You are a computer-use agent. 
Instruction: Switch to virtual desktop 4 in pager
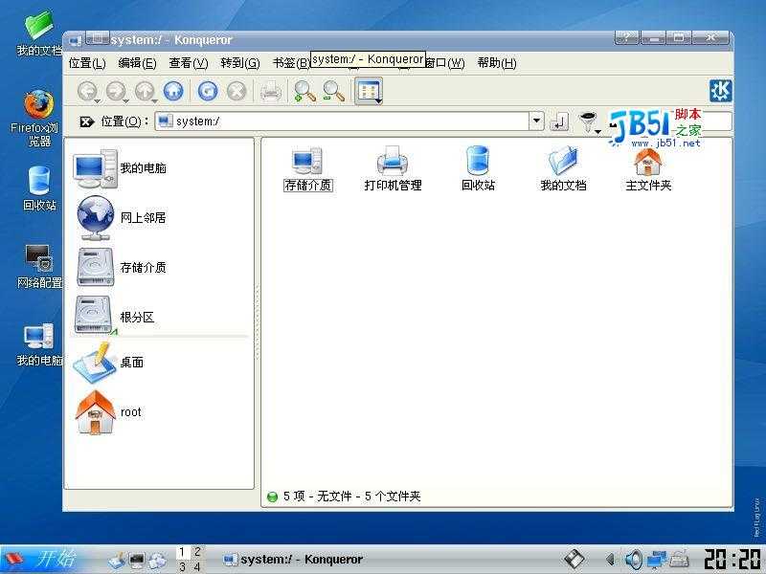click(x=197, y=566)
